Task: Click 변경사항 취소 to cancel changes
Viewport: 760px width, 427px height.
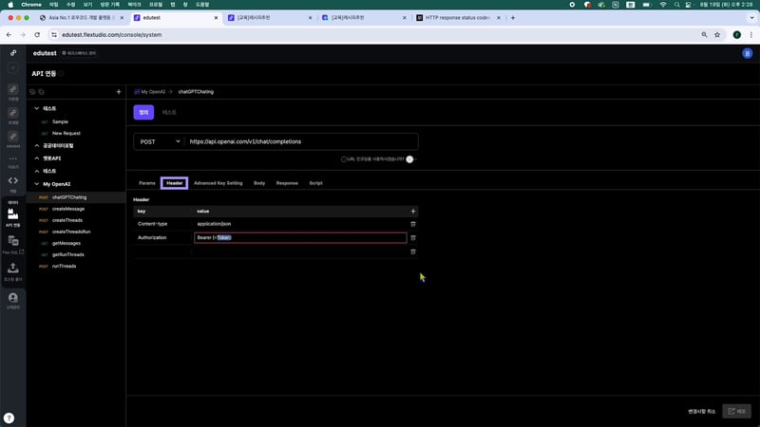Action: [x=701, y=411]
